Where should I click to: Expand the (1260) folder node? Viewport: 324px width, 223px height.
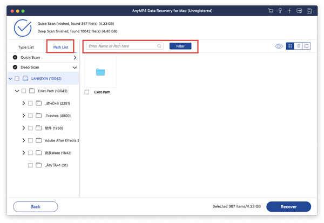(24, 128)
